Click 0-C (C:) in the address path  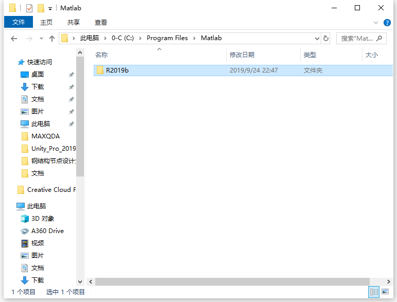click(123, 38)
